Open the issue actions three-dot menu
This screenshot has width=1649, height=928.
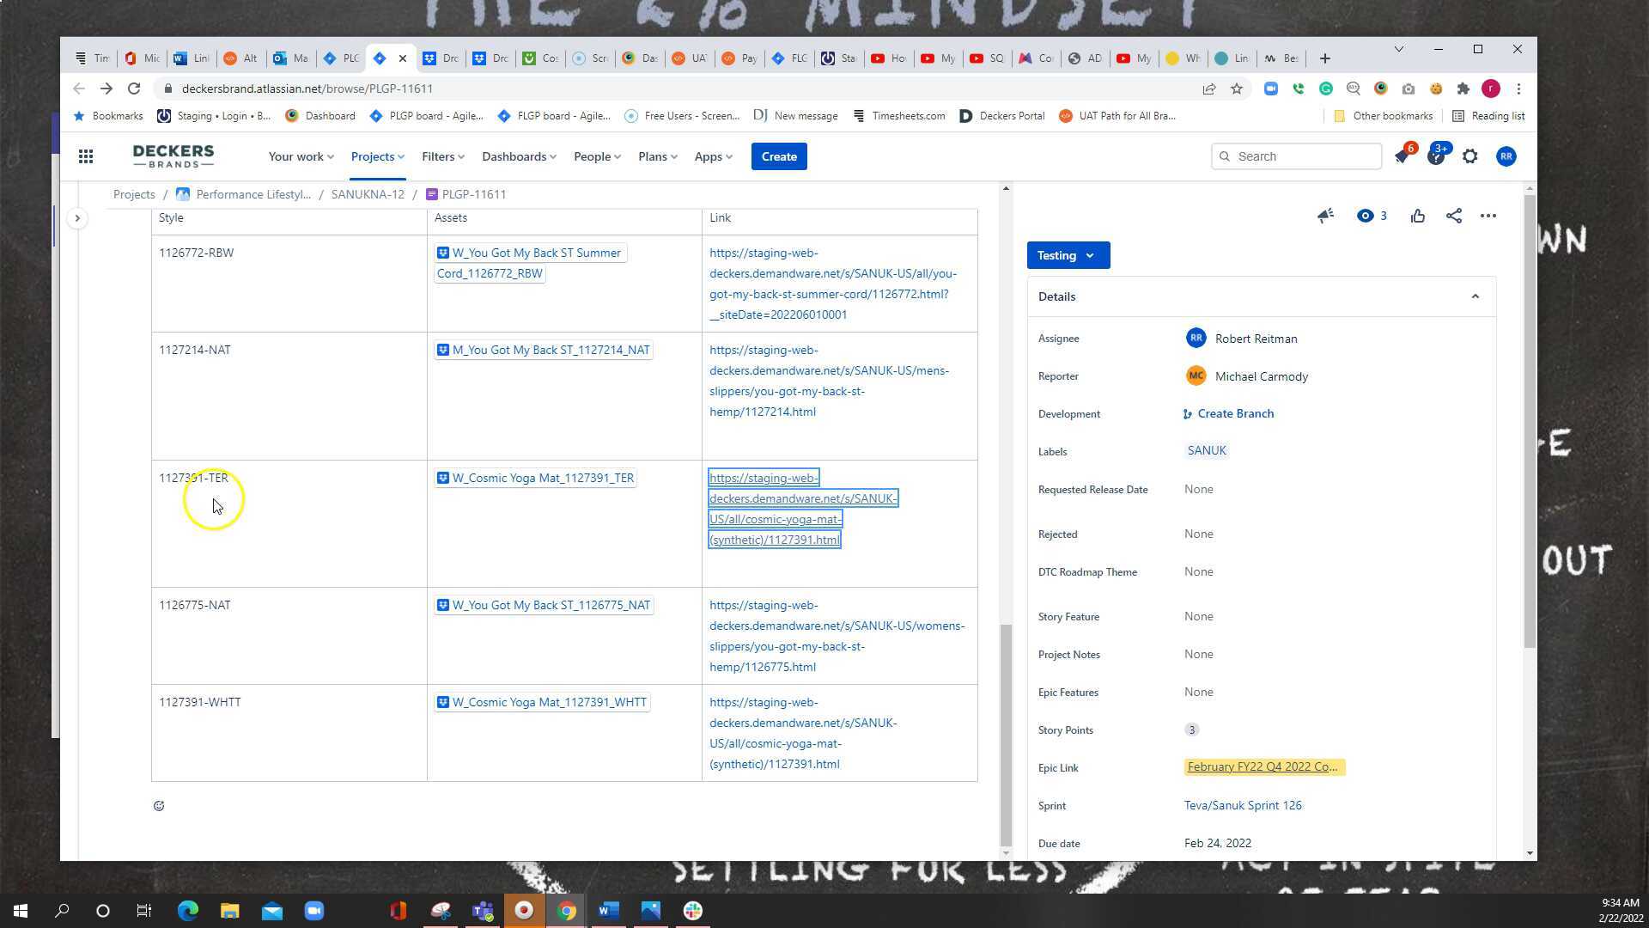(1488, 216)
